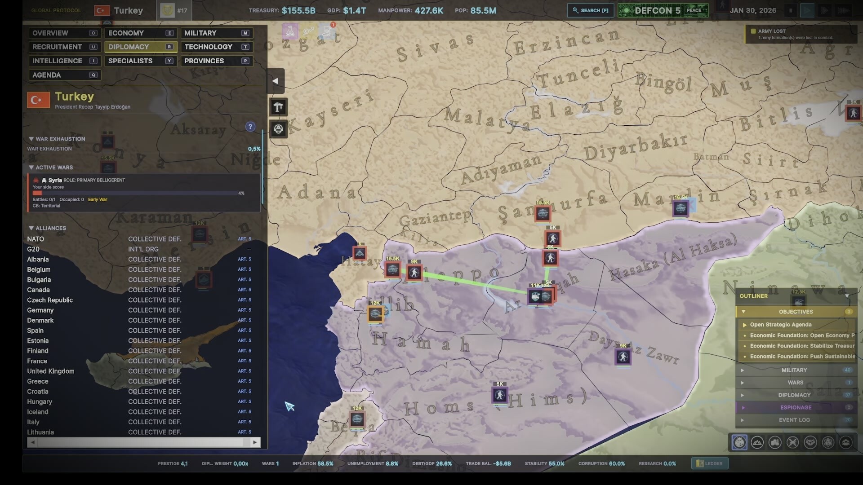Select the 15.5K armored unit in Hatay
Viewport: 863px width, 485px height.
point(392,269)
